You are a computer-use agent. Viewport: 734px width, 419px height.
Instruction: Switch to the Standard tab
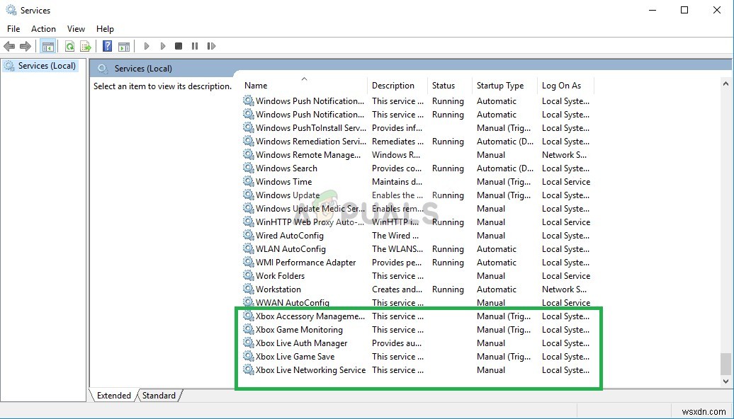[159, 396]
